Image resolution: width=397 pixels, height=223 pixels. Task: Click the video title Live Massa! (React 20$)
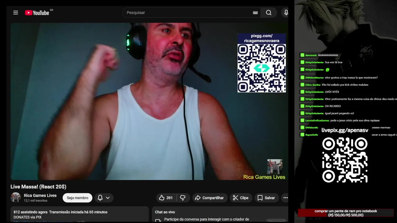[x=38, y=187]
